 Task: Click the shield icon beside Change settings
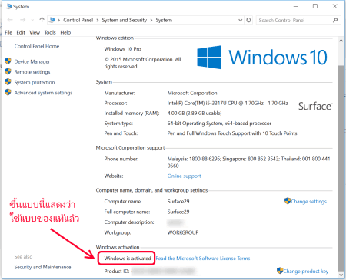tap(288, 201)
